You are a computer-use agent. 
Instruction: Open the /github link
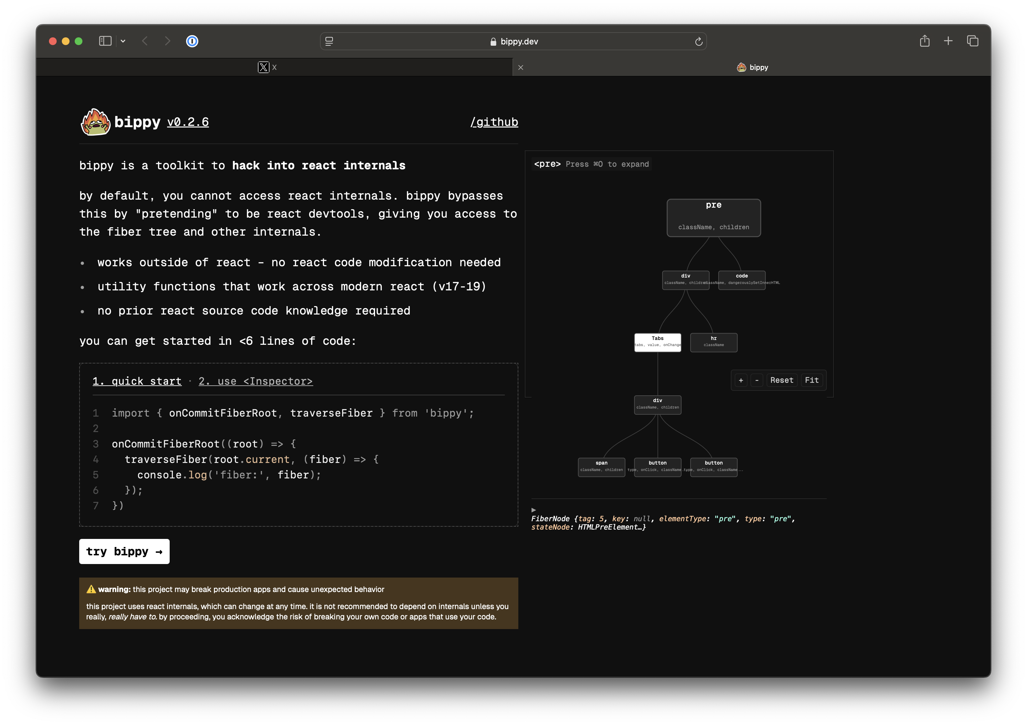pyautogui.click(x=494, y=122)
